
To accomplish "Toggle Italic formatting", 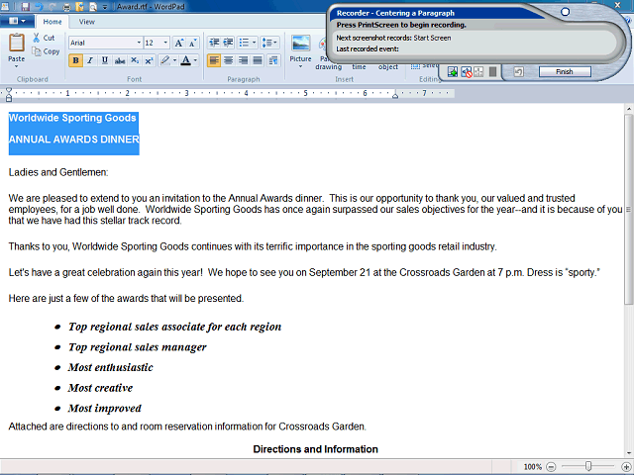I will [x=90, y=60].
